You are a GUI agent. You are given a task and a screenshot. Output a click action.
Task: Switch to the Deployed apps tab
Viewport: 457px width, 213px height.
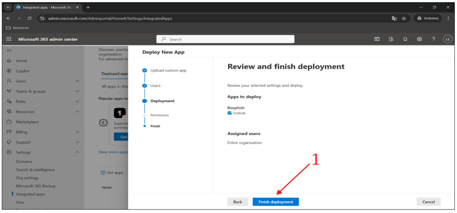click(114, 73)
